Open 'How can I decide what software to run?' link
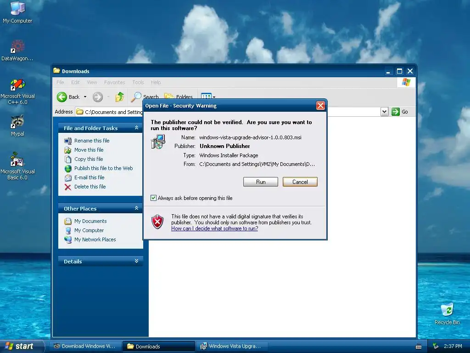The height and width of the screenshot is (353, 470). point(215,228)
